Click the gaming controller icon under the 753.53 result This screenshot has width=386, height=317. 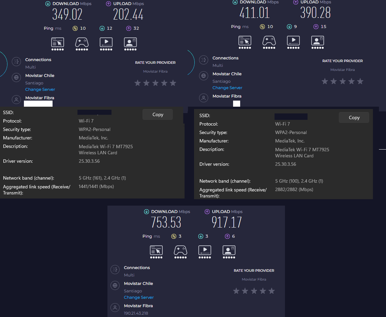click(180, 250)
